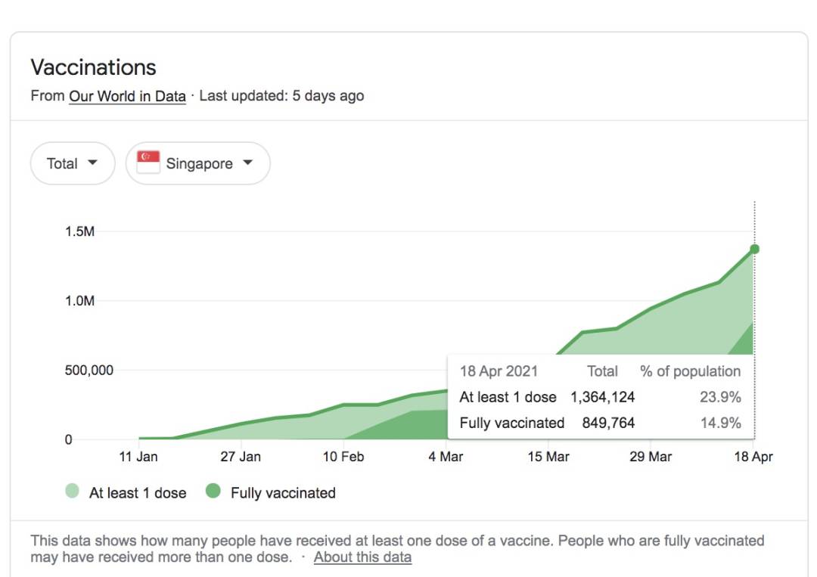Click the Singapore flag icon
The height and width of the screenshot is (577, 817).
pyautogui.click(x=148, y=163)
